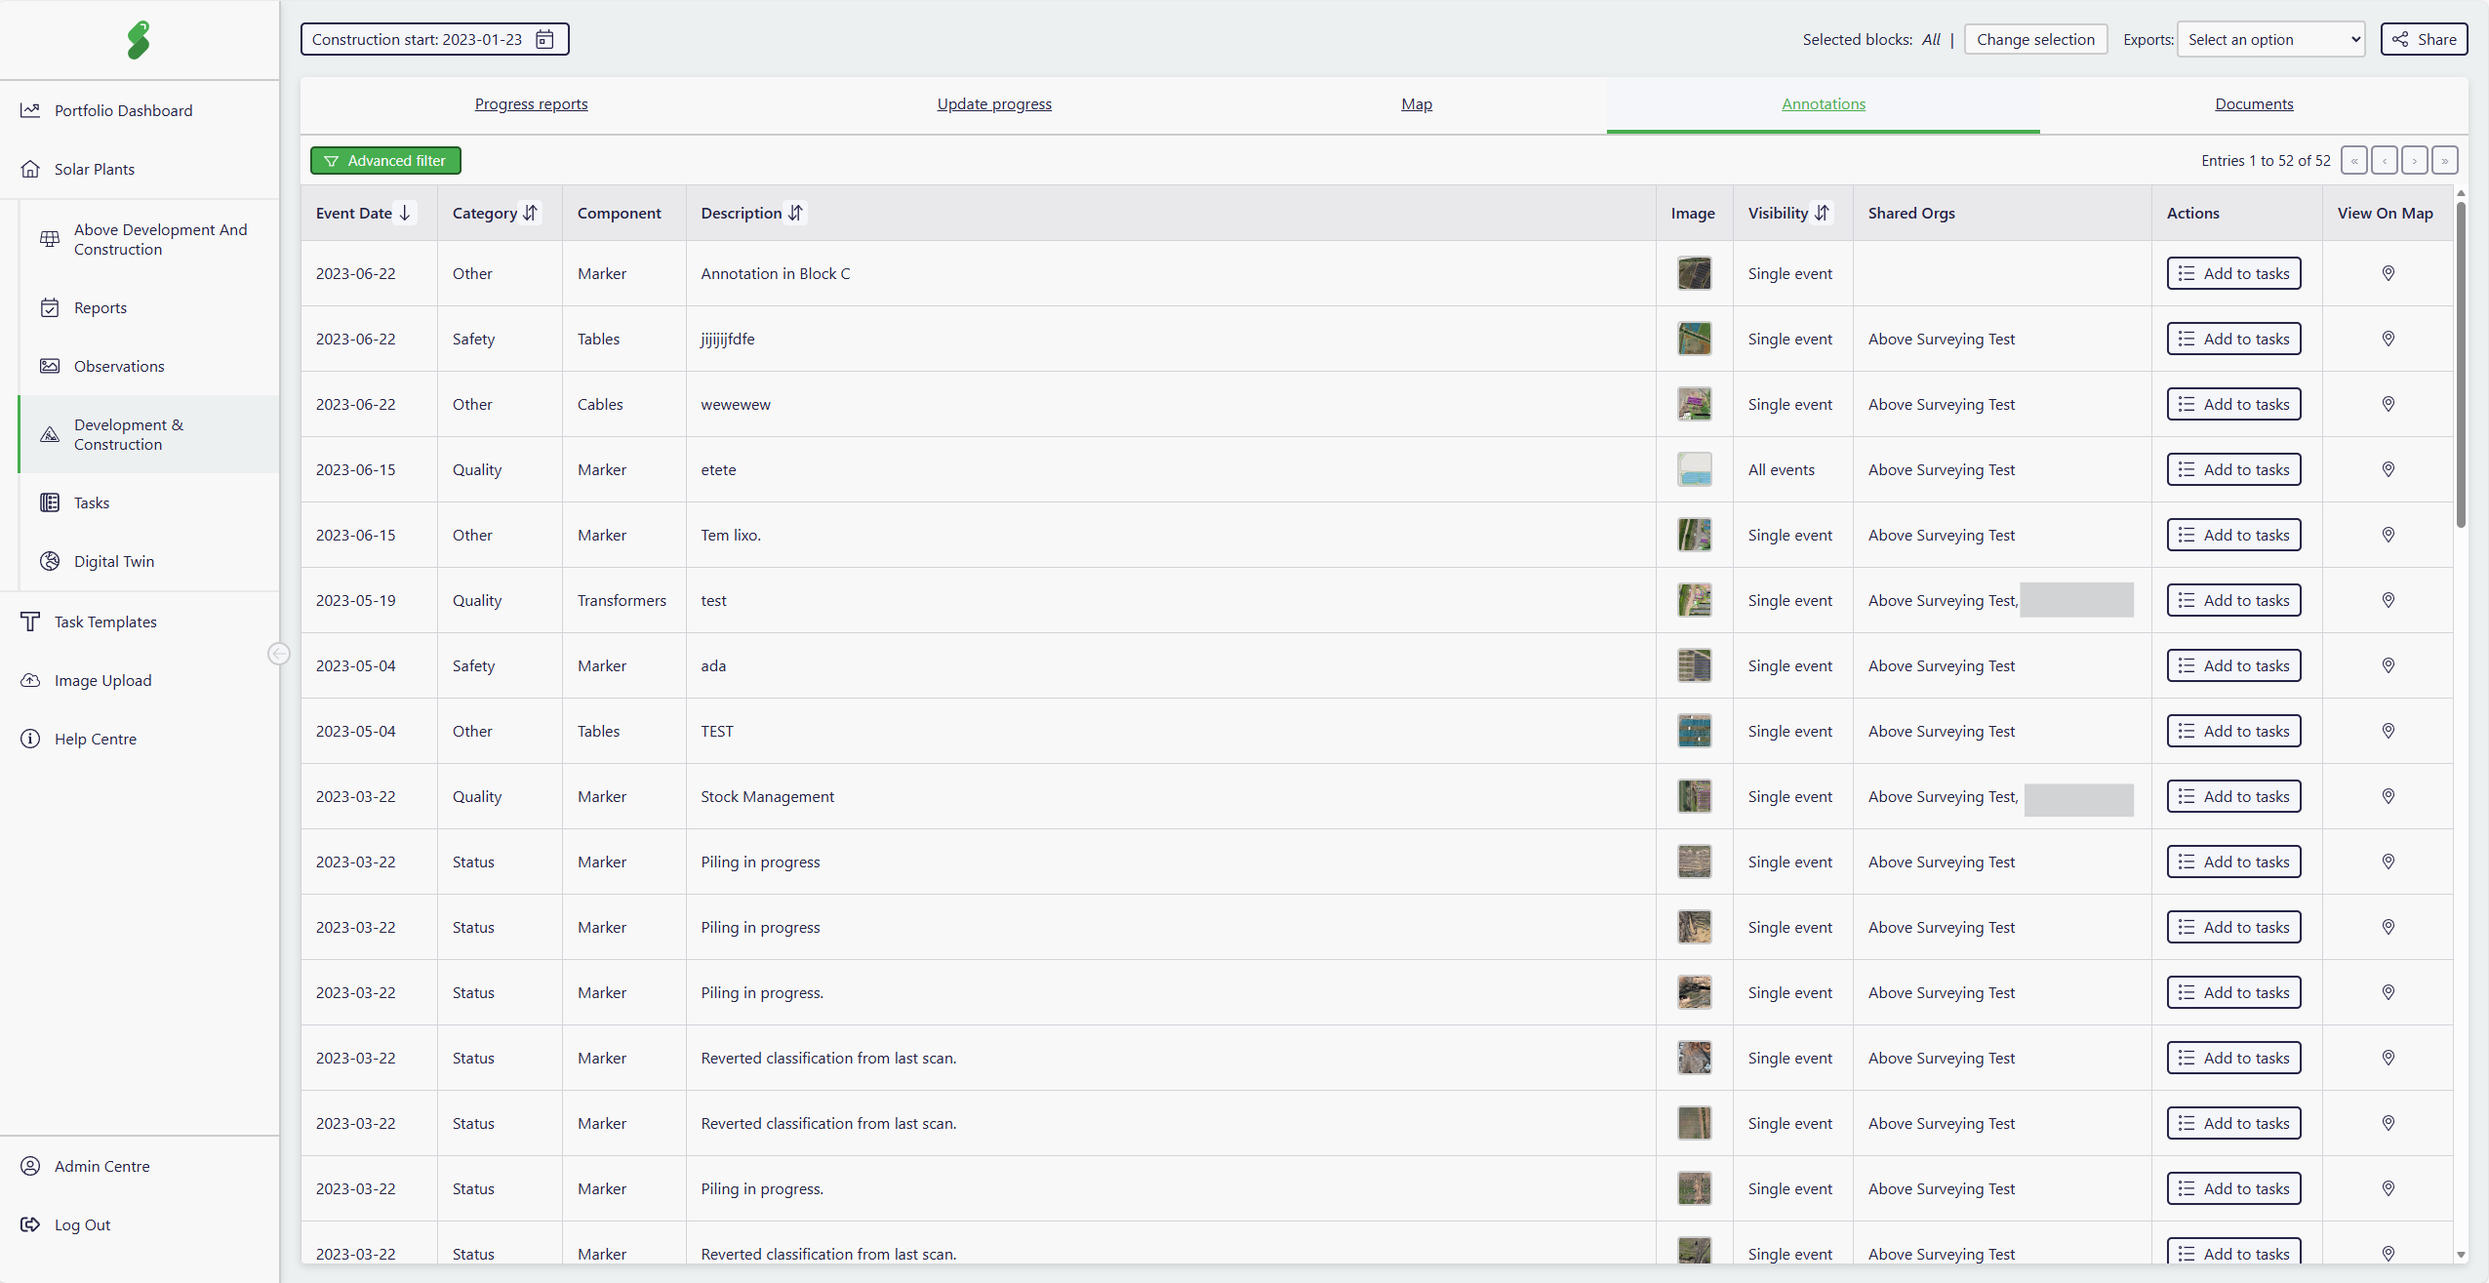Open the Exports 'Select an option' dropdown
The height and width of the screenshot is (1283, 2489).
(x=2270, y=40)
